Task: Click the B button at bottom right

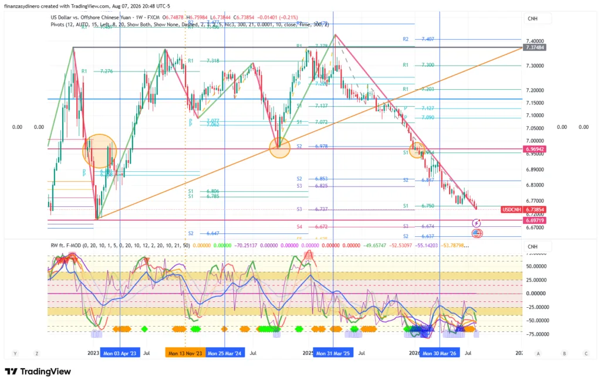Action: tap(564, 354)
